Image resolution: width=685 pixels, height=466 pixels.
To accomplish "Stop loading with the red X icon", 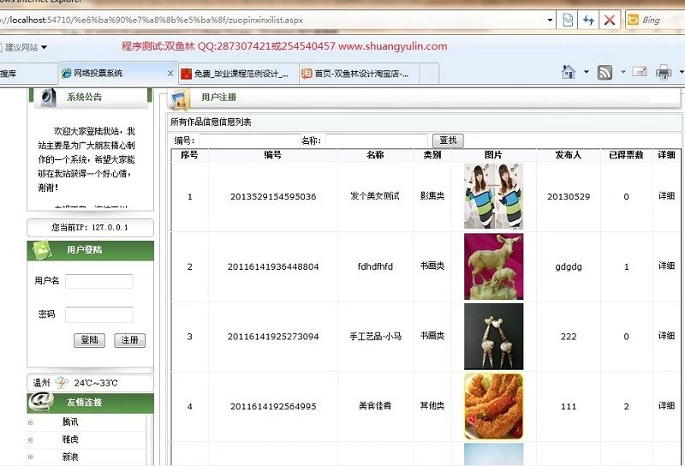I will [x=610, y=20].
